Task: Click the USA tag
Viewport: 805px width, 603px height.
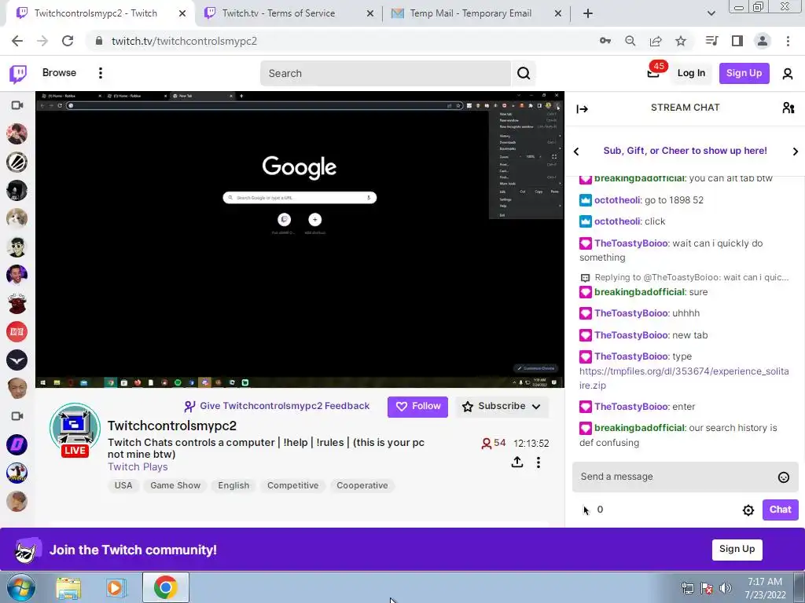Action: (123, 485)
